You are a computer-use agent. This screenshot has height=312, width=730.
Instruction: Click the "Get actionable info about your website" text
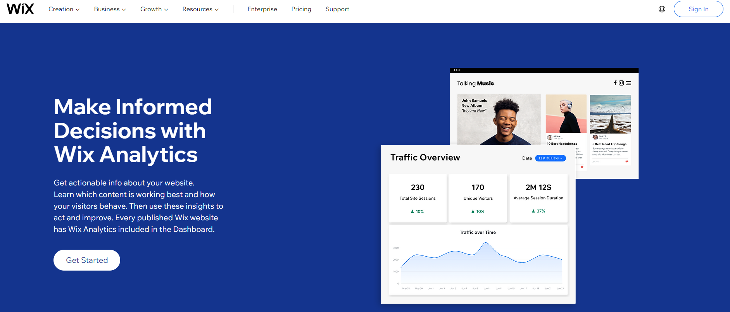[x=124, y=183]
